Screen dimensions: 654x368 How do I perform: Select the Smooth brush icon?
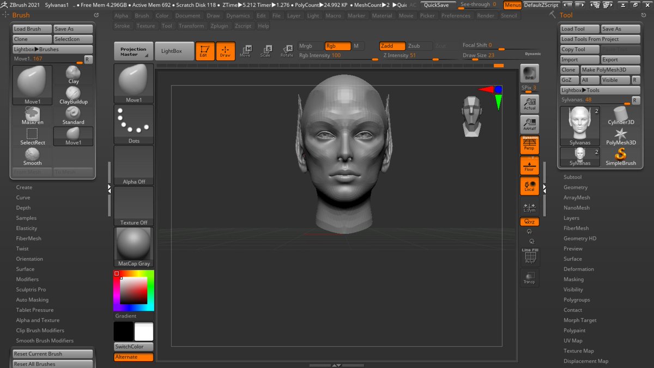32,156
